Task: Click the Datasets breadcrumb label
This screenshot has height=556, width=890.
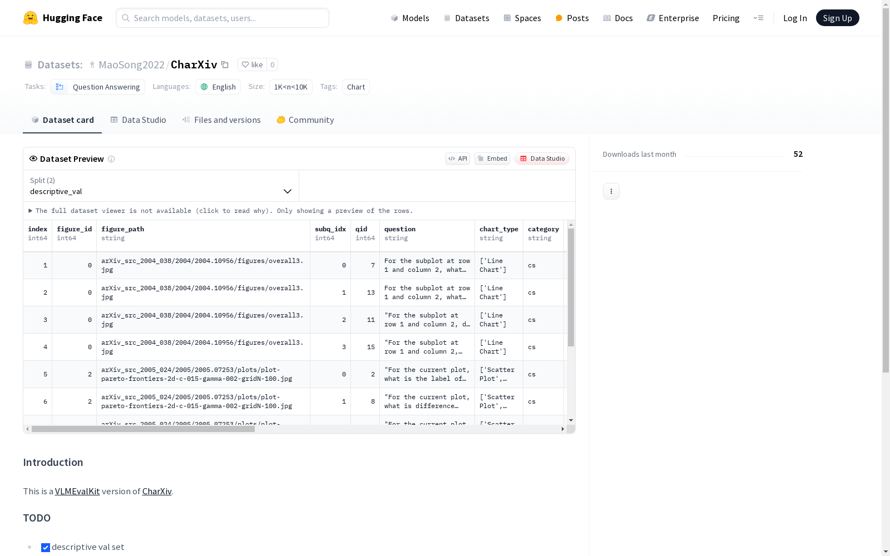Action: tap(60, 64)
